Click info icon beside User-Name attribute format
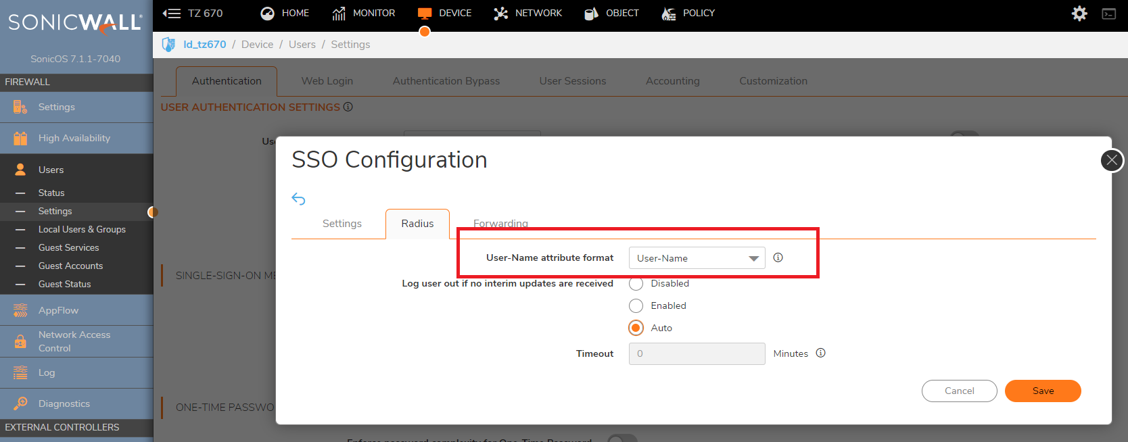Viewport: 1128px width, 442px height. 778,257
